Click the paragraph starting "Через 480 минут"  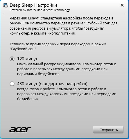63,26
